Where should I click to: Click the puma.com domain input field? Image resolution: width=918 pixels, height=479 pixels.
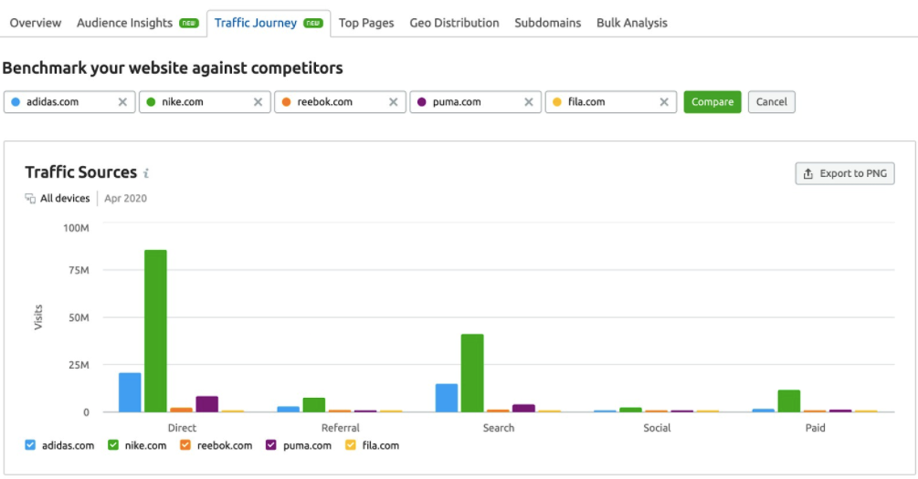pos(475,102)
